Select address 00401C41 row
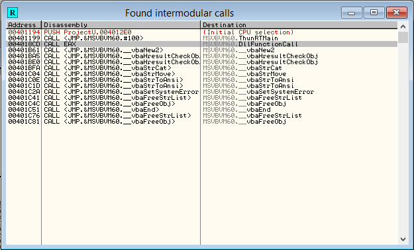414x250 pixels. pyautogui.click(x=24, y=98)
